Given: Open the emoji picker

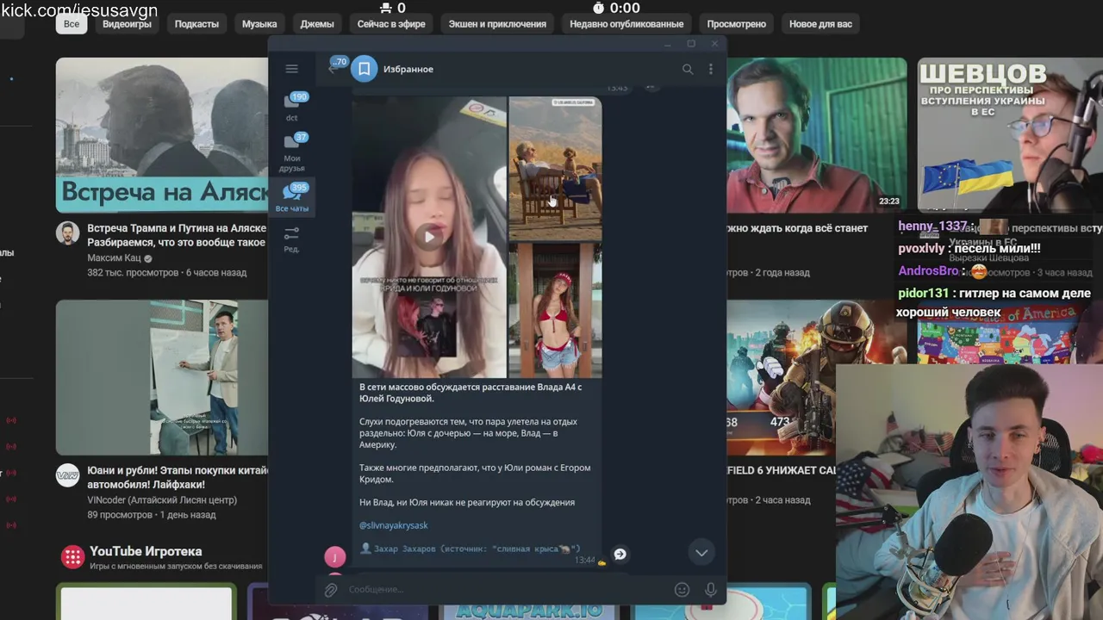Looking at the screenshot, I should 682,590.
